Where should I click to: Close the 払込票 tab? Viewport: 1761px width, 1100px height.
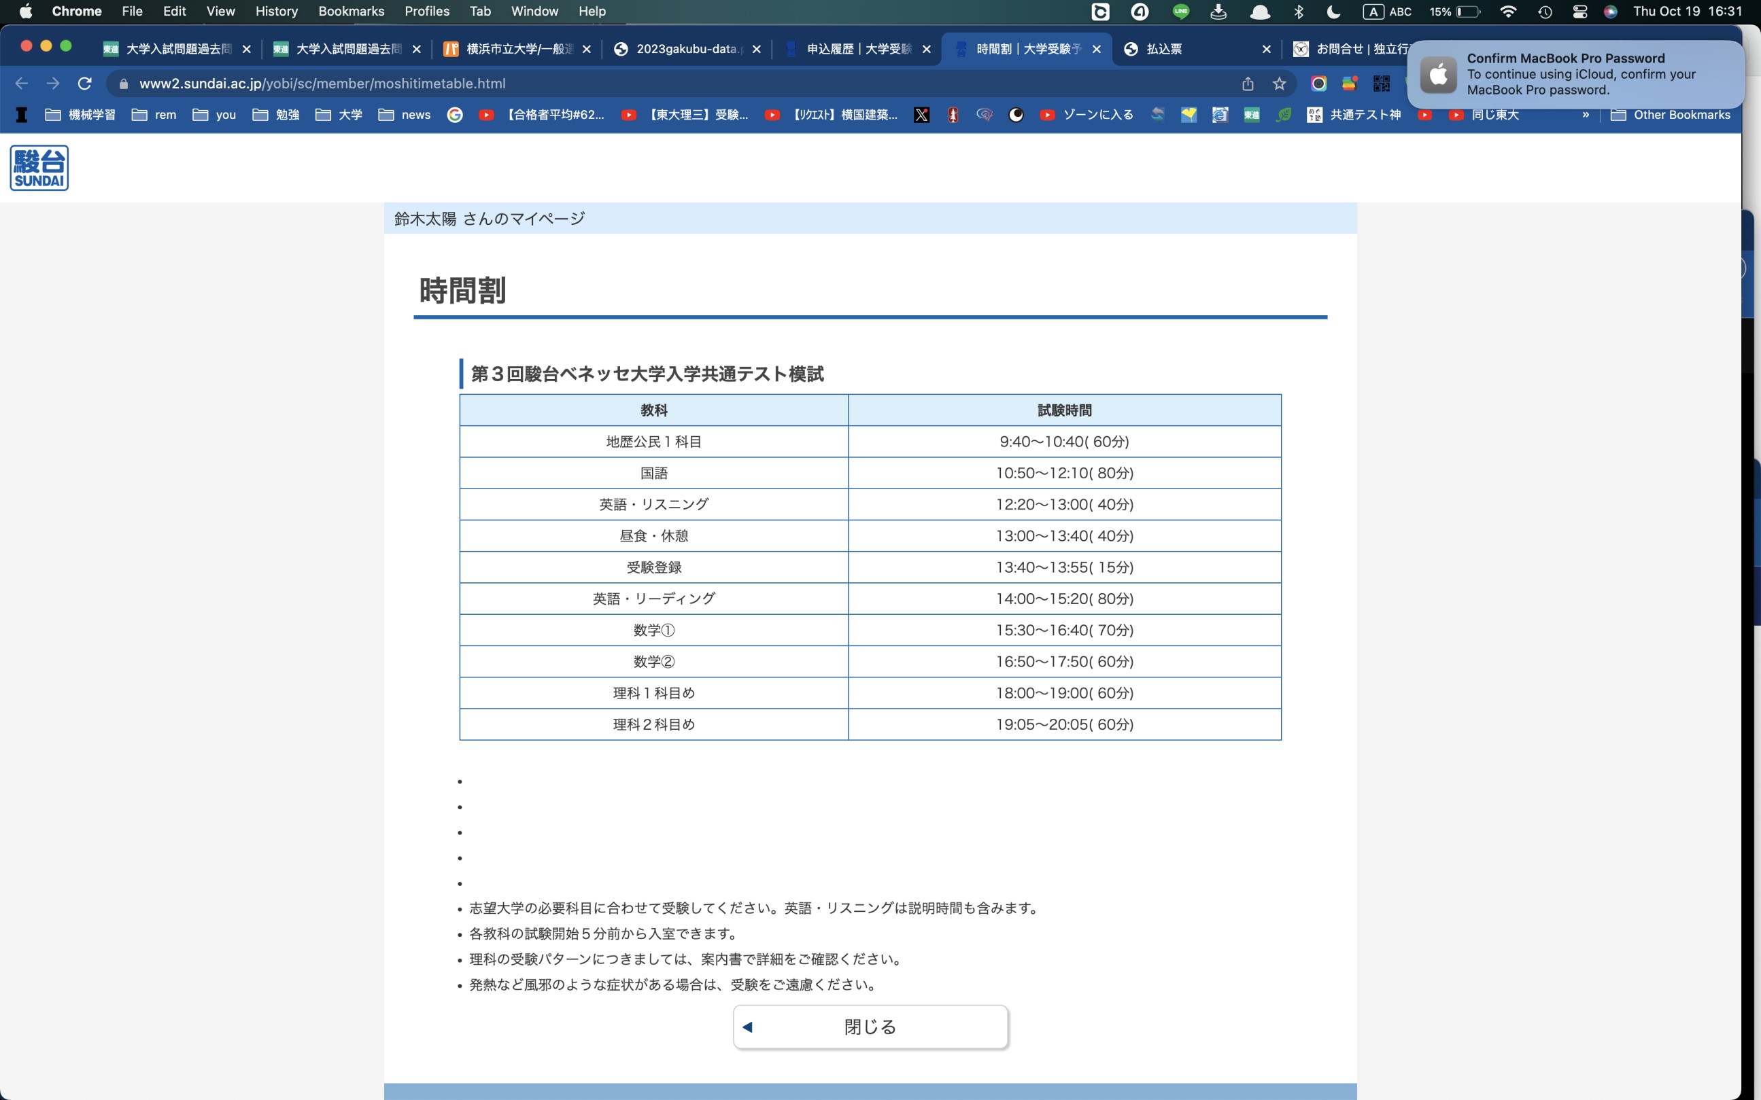tap(1266, 49)
